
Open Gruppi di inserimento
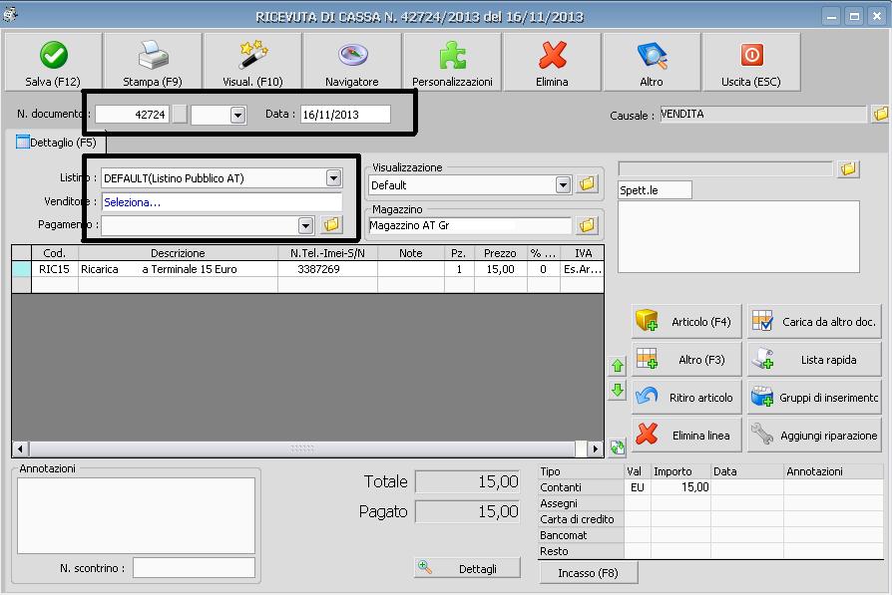coord(814,398)
